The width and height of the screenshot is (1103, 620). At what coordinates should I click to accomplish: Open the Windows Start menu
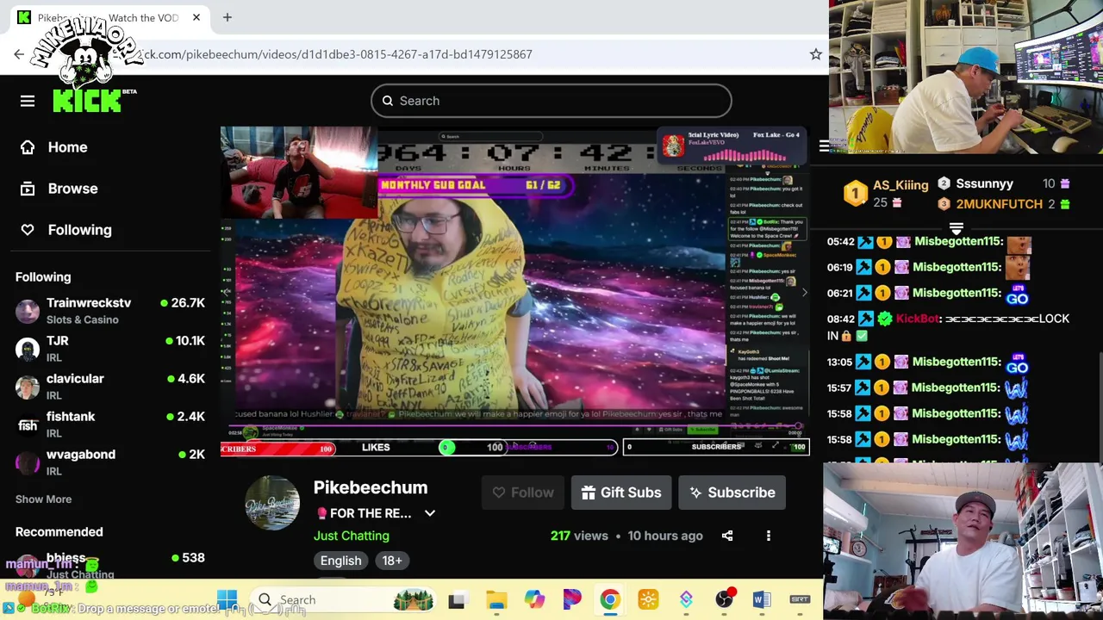point(227,599)
